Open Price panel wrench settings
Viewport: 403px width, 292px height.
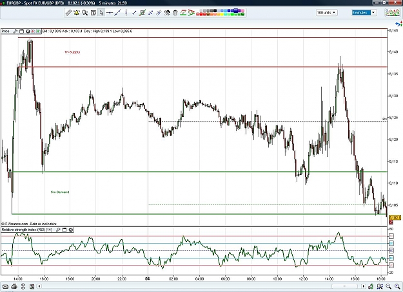pyautogui.click(x=15, y=32)
